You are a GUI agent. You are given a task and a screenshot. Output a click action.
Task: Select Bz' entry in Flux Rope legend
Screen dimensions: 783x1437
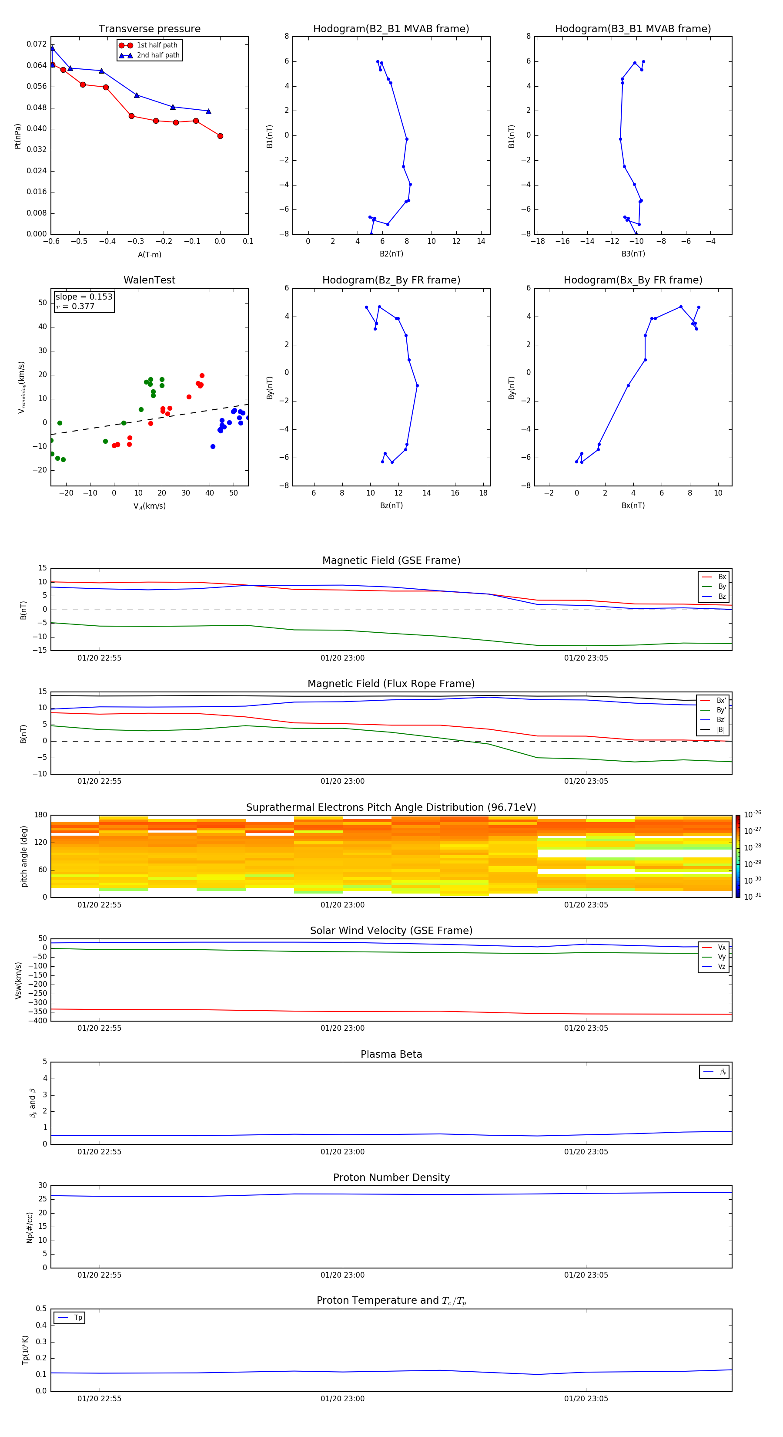[713, 720]
